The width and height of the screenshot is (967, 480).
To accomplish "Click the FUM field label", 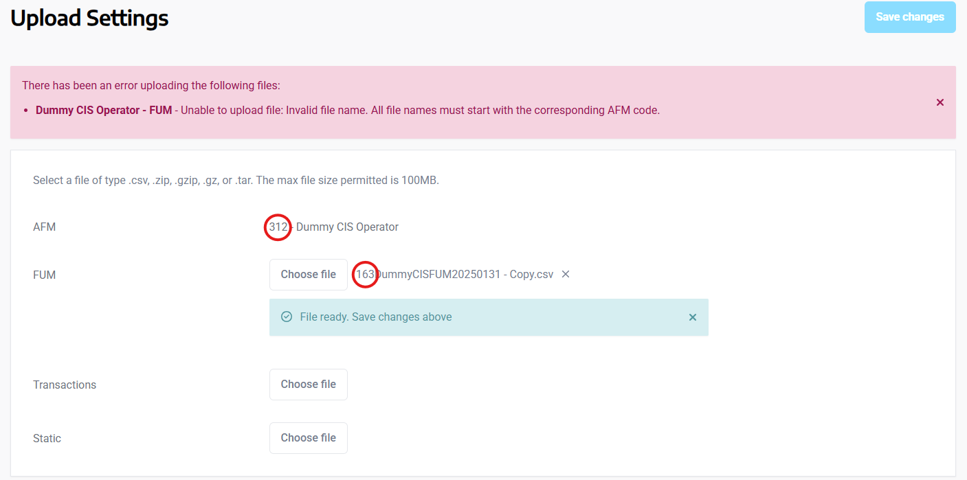I will coord(44,275).
